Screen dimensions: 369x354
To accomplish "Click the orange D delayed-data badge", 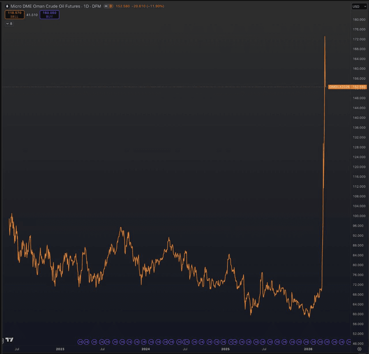I will click(x=111, y=6).
